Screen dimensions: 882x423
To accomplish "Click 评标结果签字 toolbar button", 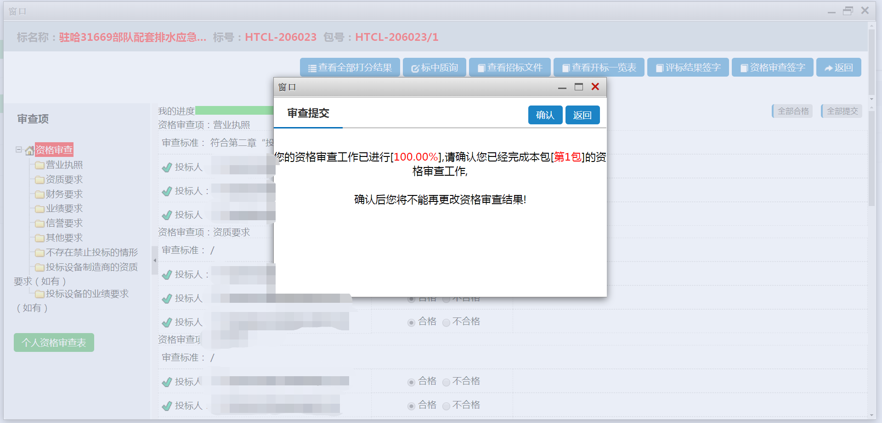I will [x=688, y=67].
